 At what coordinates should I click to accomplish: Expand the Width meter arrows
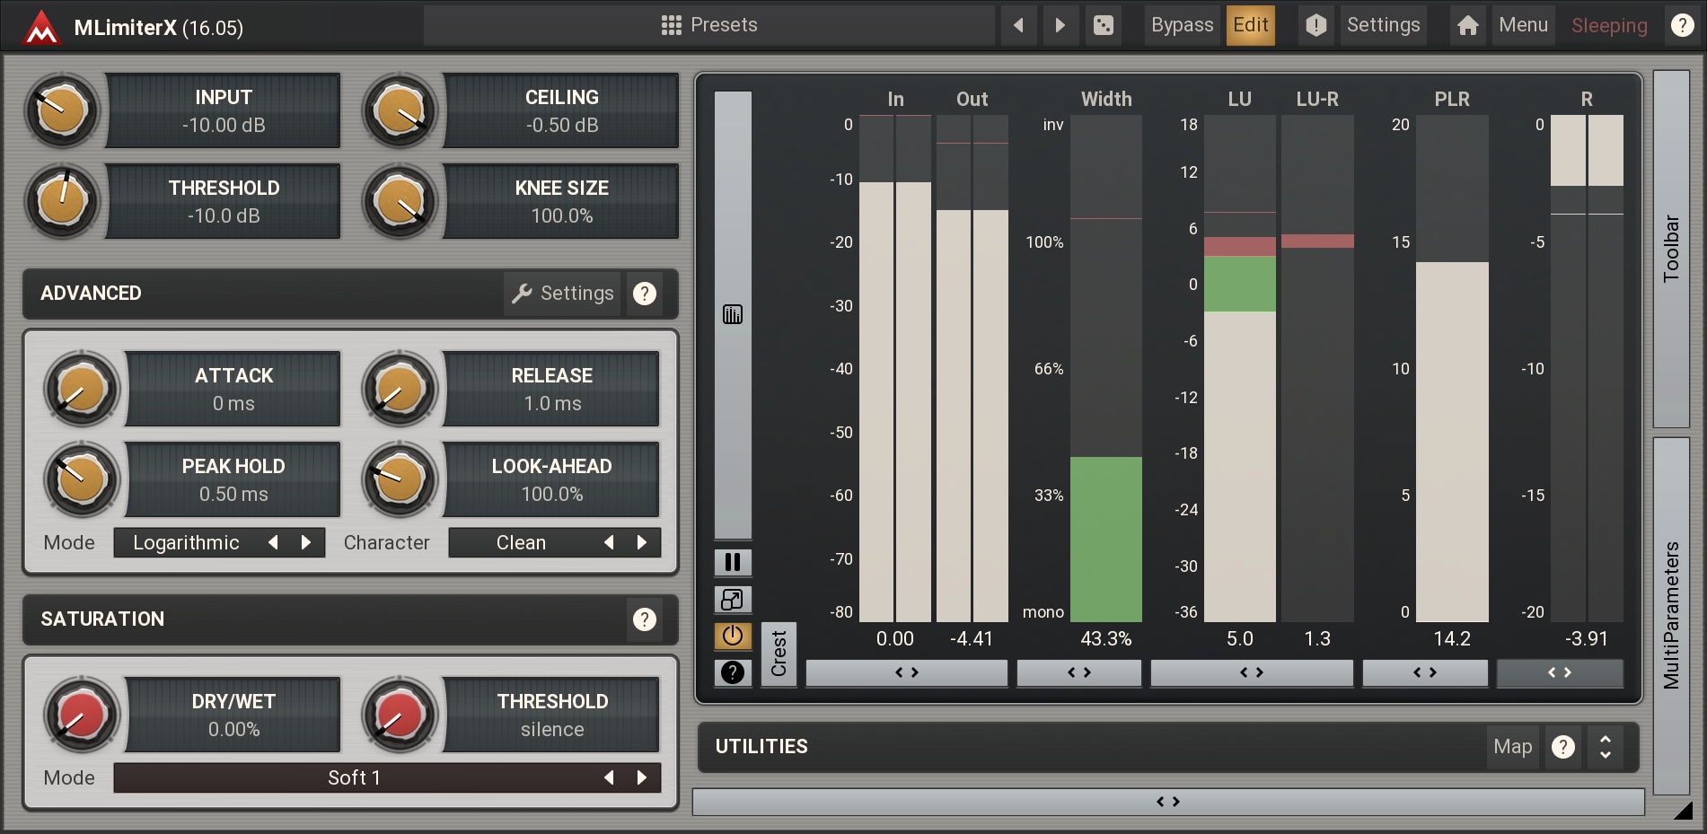(x=1079, y=672)
